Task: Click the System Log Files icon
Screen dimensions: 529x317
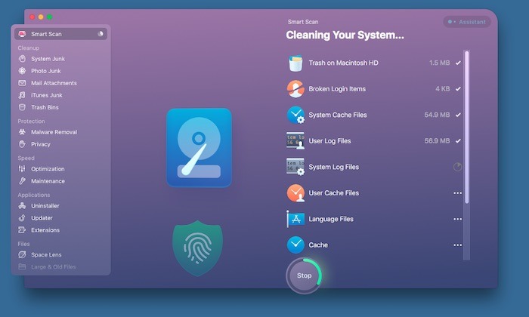Action: click(x=295, y=167)
